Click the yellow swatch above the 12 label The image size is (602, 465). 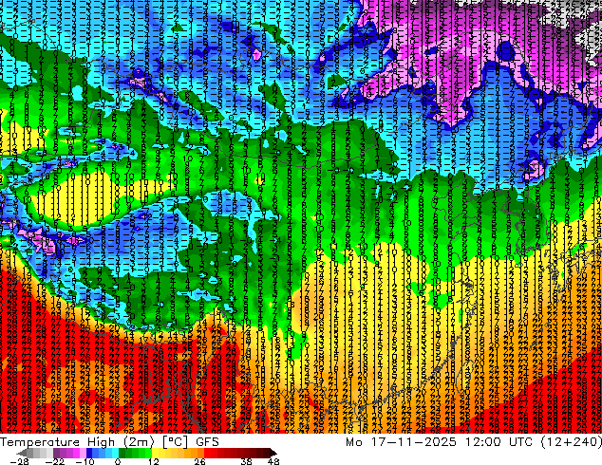coord(155,453)
